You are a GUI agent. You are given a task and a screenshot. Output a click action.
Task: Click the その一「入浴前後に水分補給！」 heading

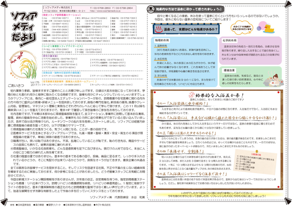coord(182,104)
